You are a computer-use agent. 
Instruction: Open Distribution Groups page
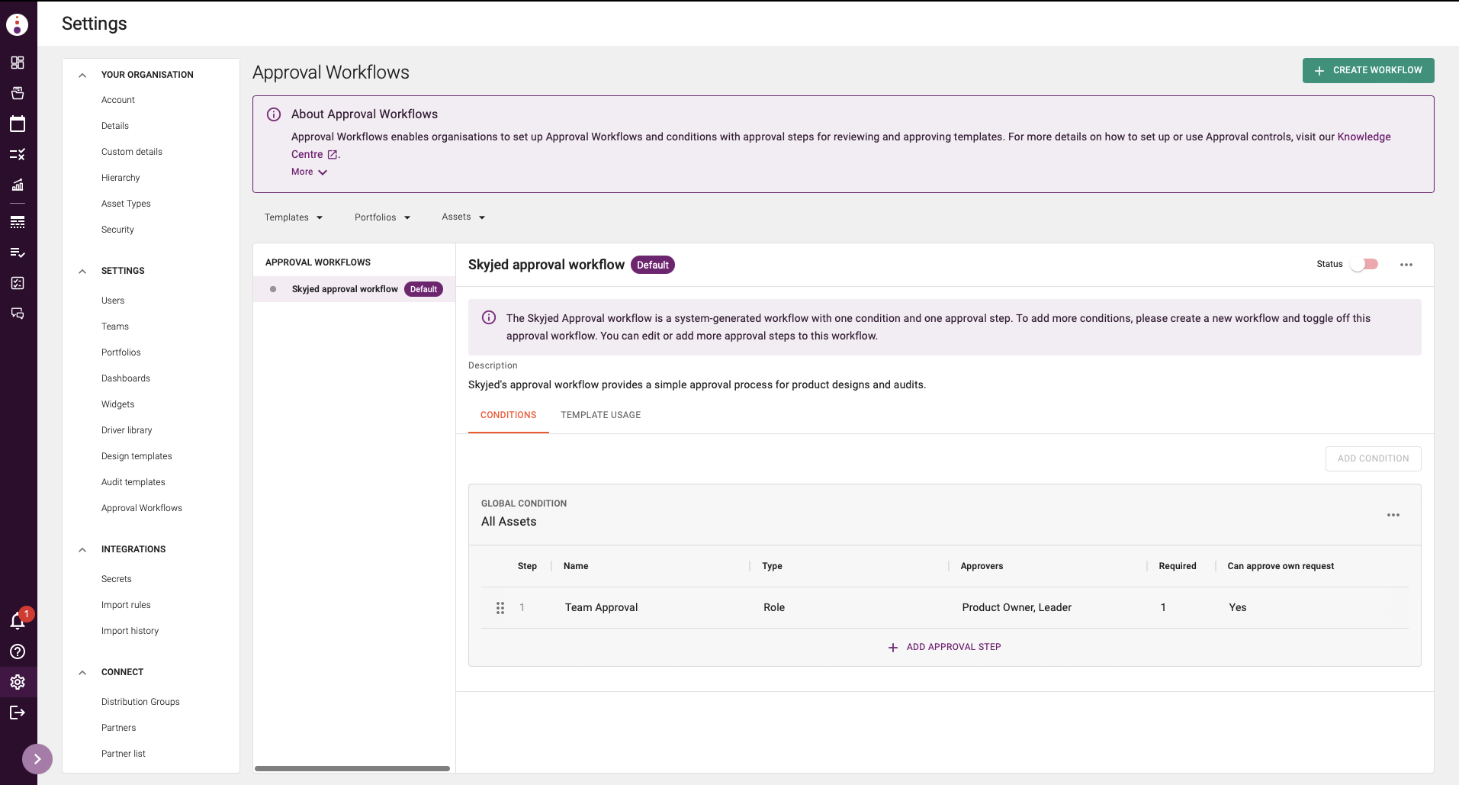(140, 702)
